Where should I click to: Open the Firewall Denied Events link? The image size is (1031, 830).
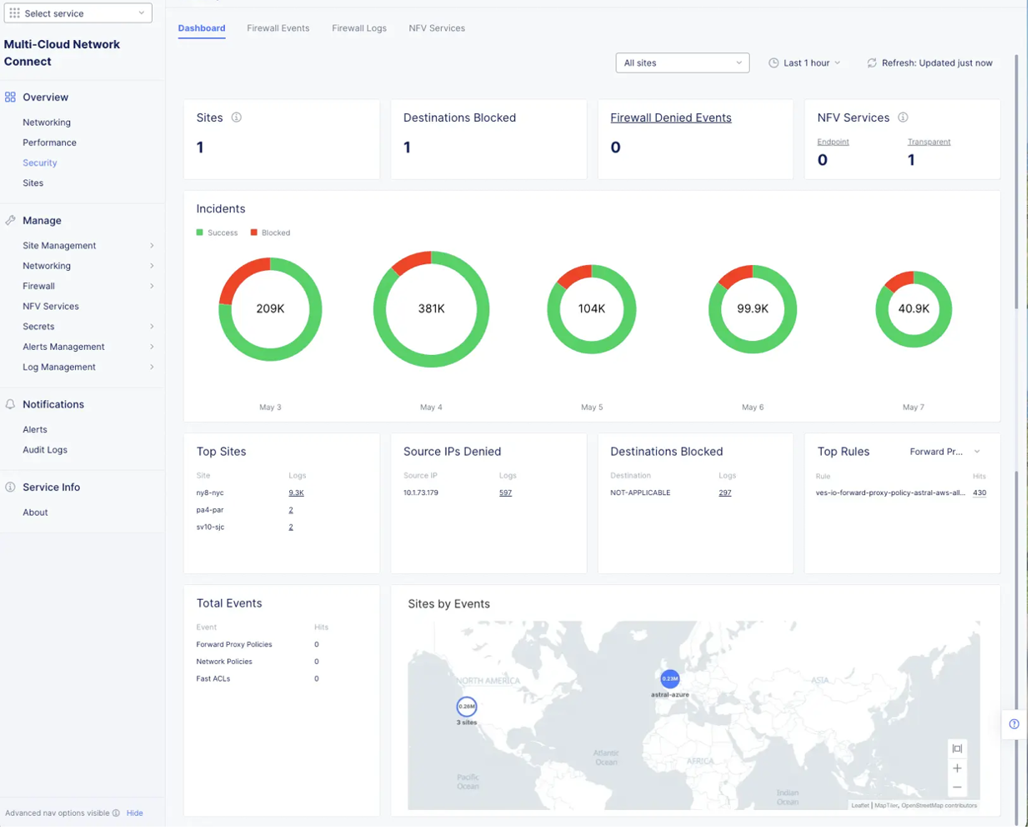[673, 118]
